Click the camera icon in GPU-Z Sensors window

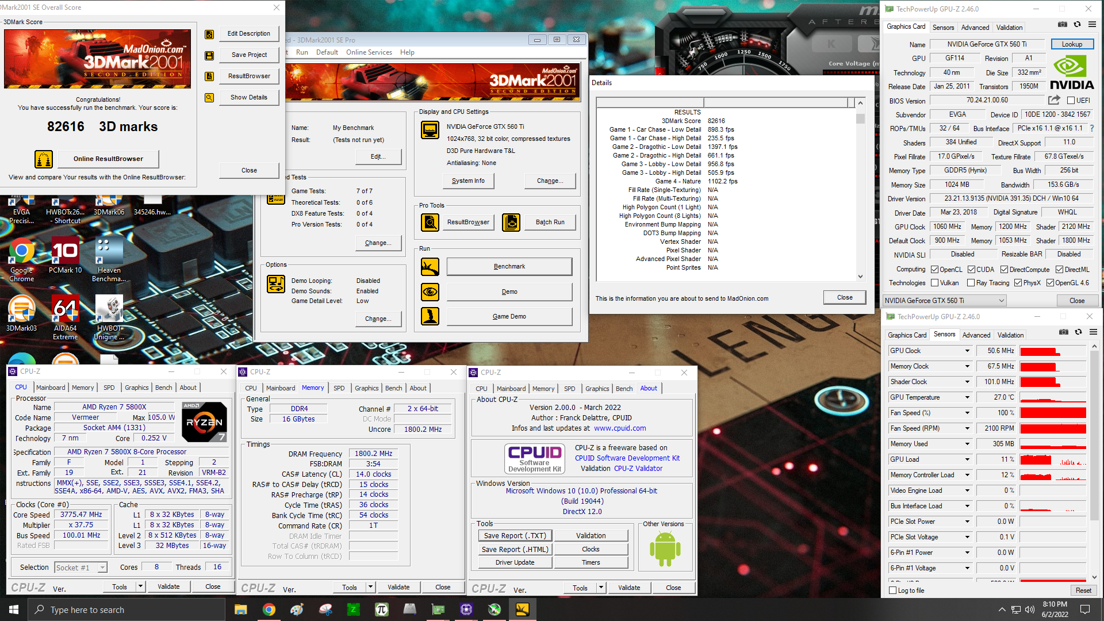(x=1064, y=332)
